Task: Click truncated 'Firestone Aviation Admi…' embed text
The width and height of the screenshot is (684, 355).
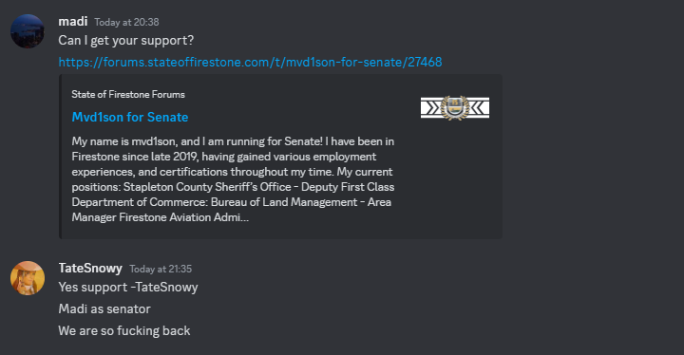Action: point(183,217)
